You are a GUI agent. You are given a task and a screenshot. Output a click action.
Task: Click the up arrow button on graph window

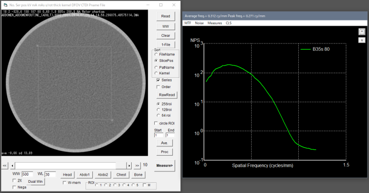click(x=362, y=31)
